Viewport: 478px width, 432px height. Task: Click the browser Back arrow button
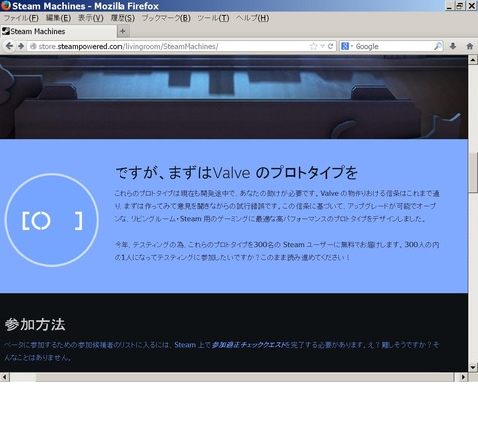pyautogui.click(x=9, y=46)
